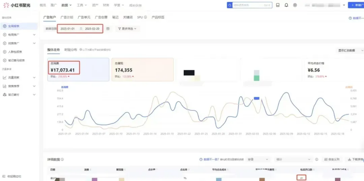
Task: Click the info icon left of 自定义列
Action: [x=317, y=159]
